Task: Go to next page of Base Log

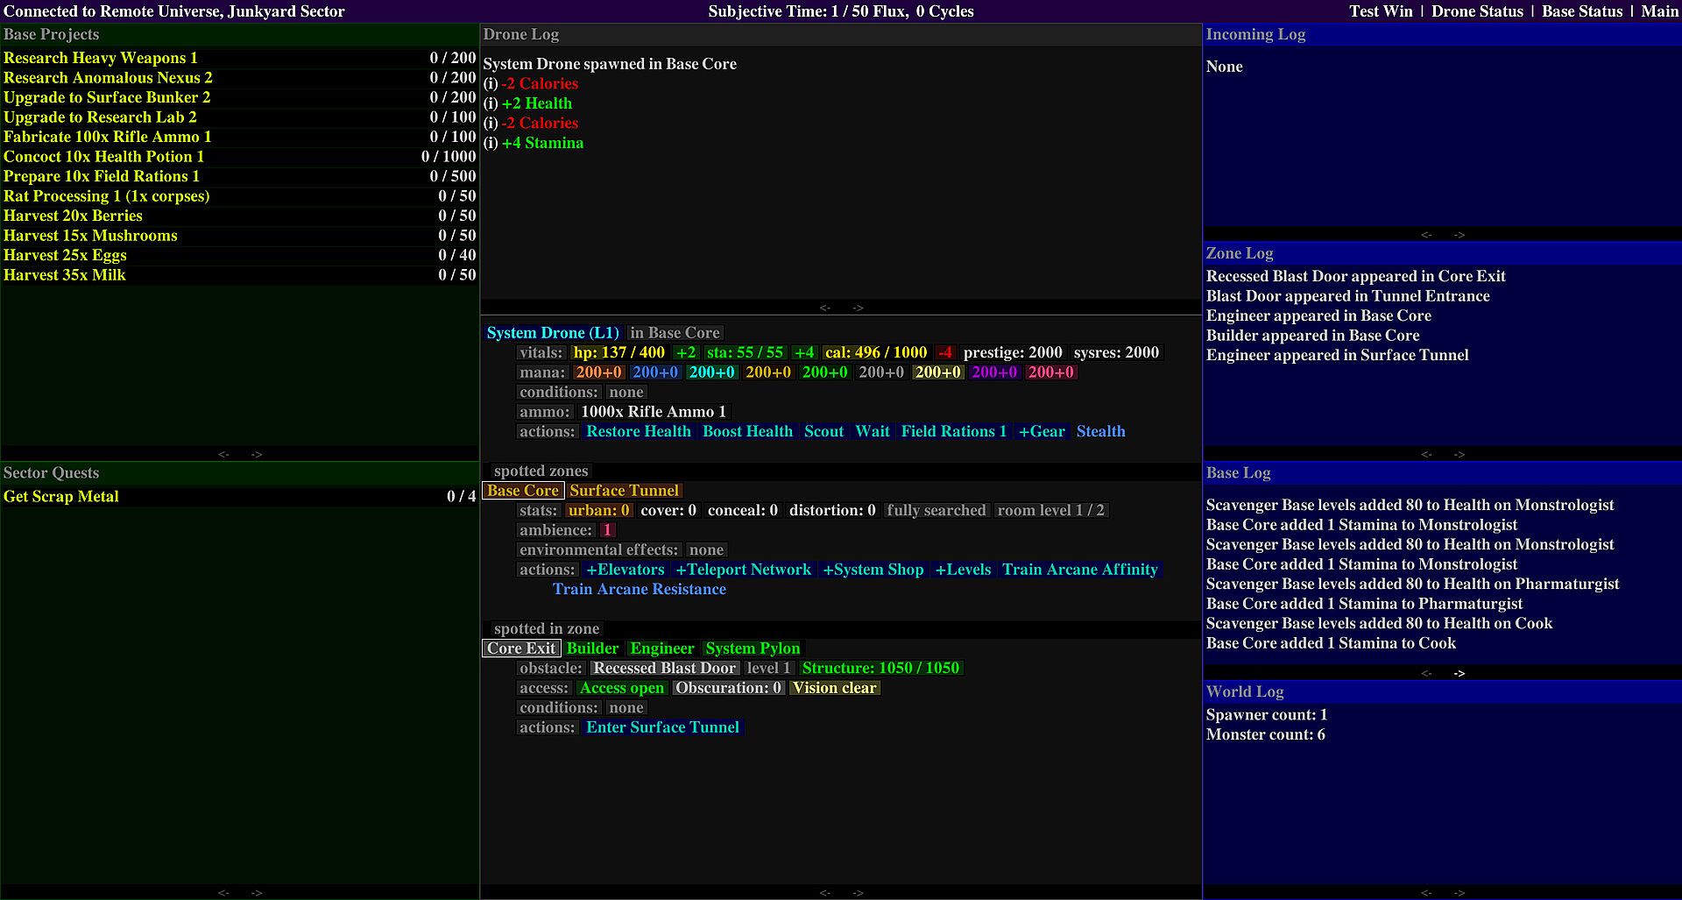Action: tap(1459, 673)
